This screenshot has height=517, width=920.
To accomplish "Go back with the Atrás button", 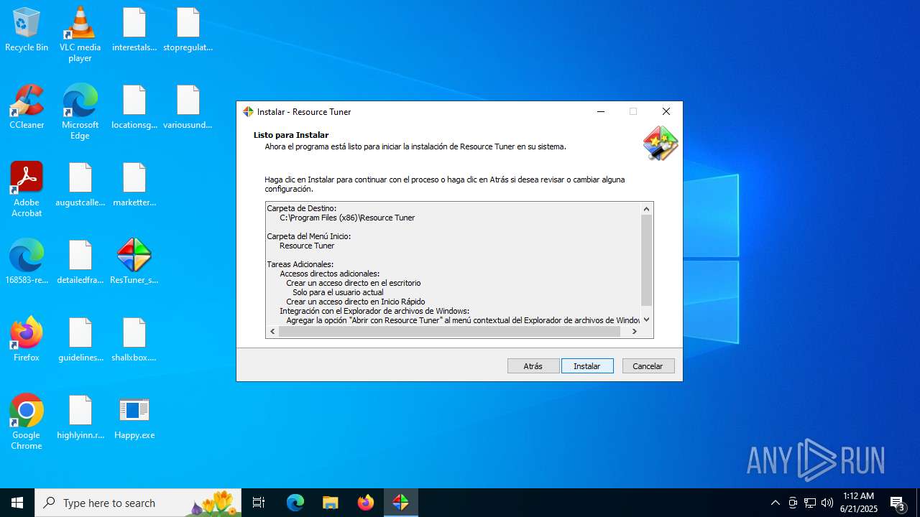I will (x=533, y=366).
